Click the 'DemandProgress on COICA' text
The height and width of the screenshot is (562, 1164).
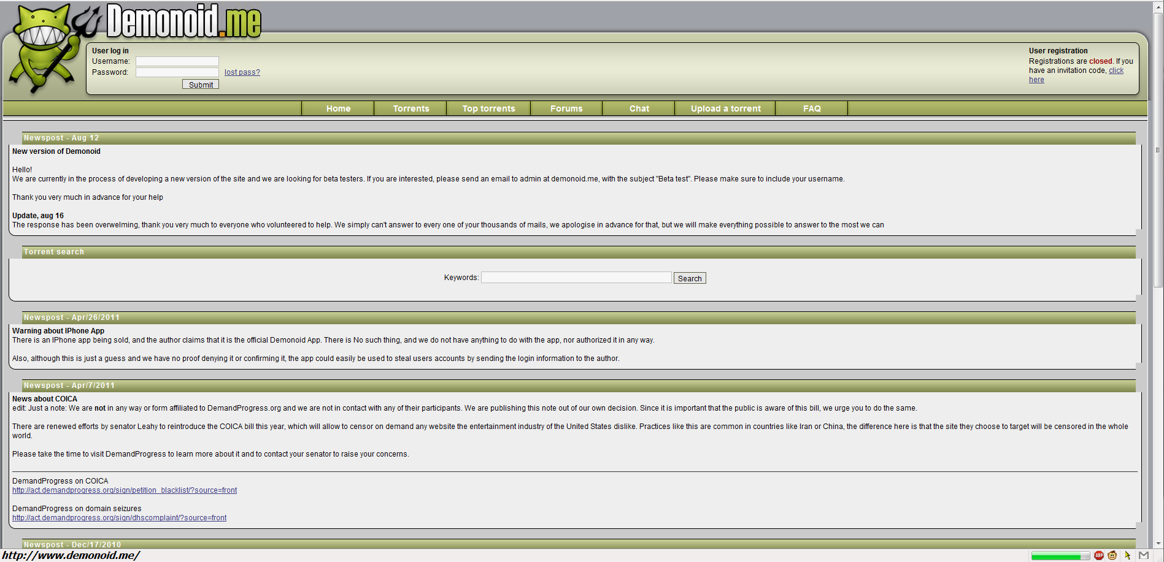(60, 481)
